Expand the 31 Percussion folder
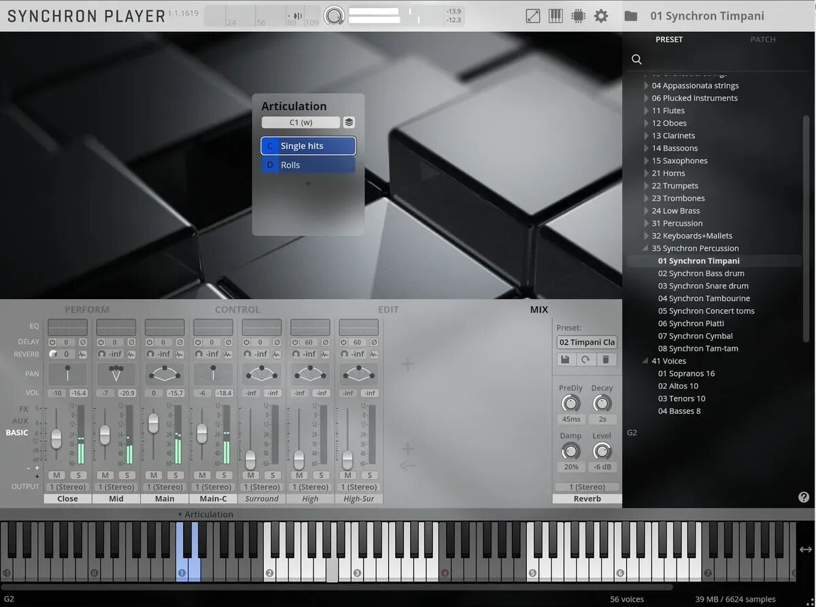Screen dimensions: 816x607 (x=647, y=223)
